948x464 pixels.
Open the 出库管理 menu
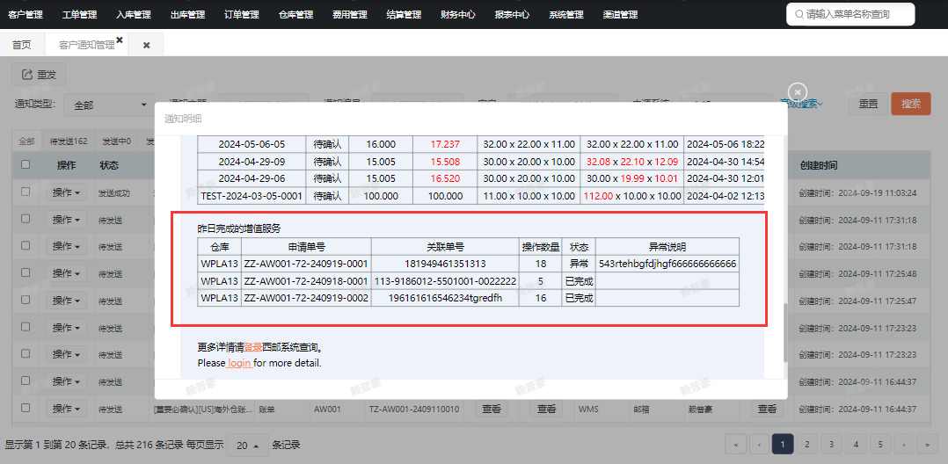pyautogui.click(x=187, y=14)
